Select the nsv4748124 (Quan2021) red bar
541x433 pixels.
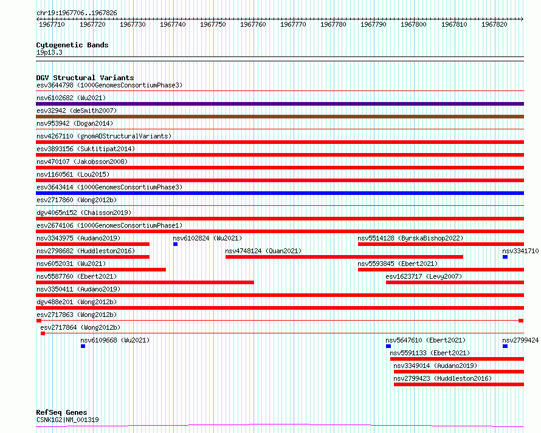[344, 257]
